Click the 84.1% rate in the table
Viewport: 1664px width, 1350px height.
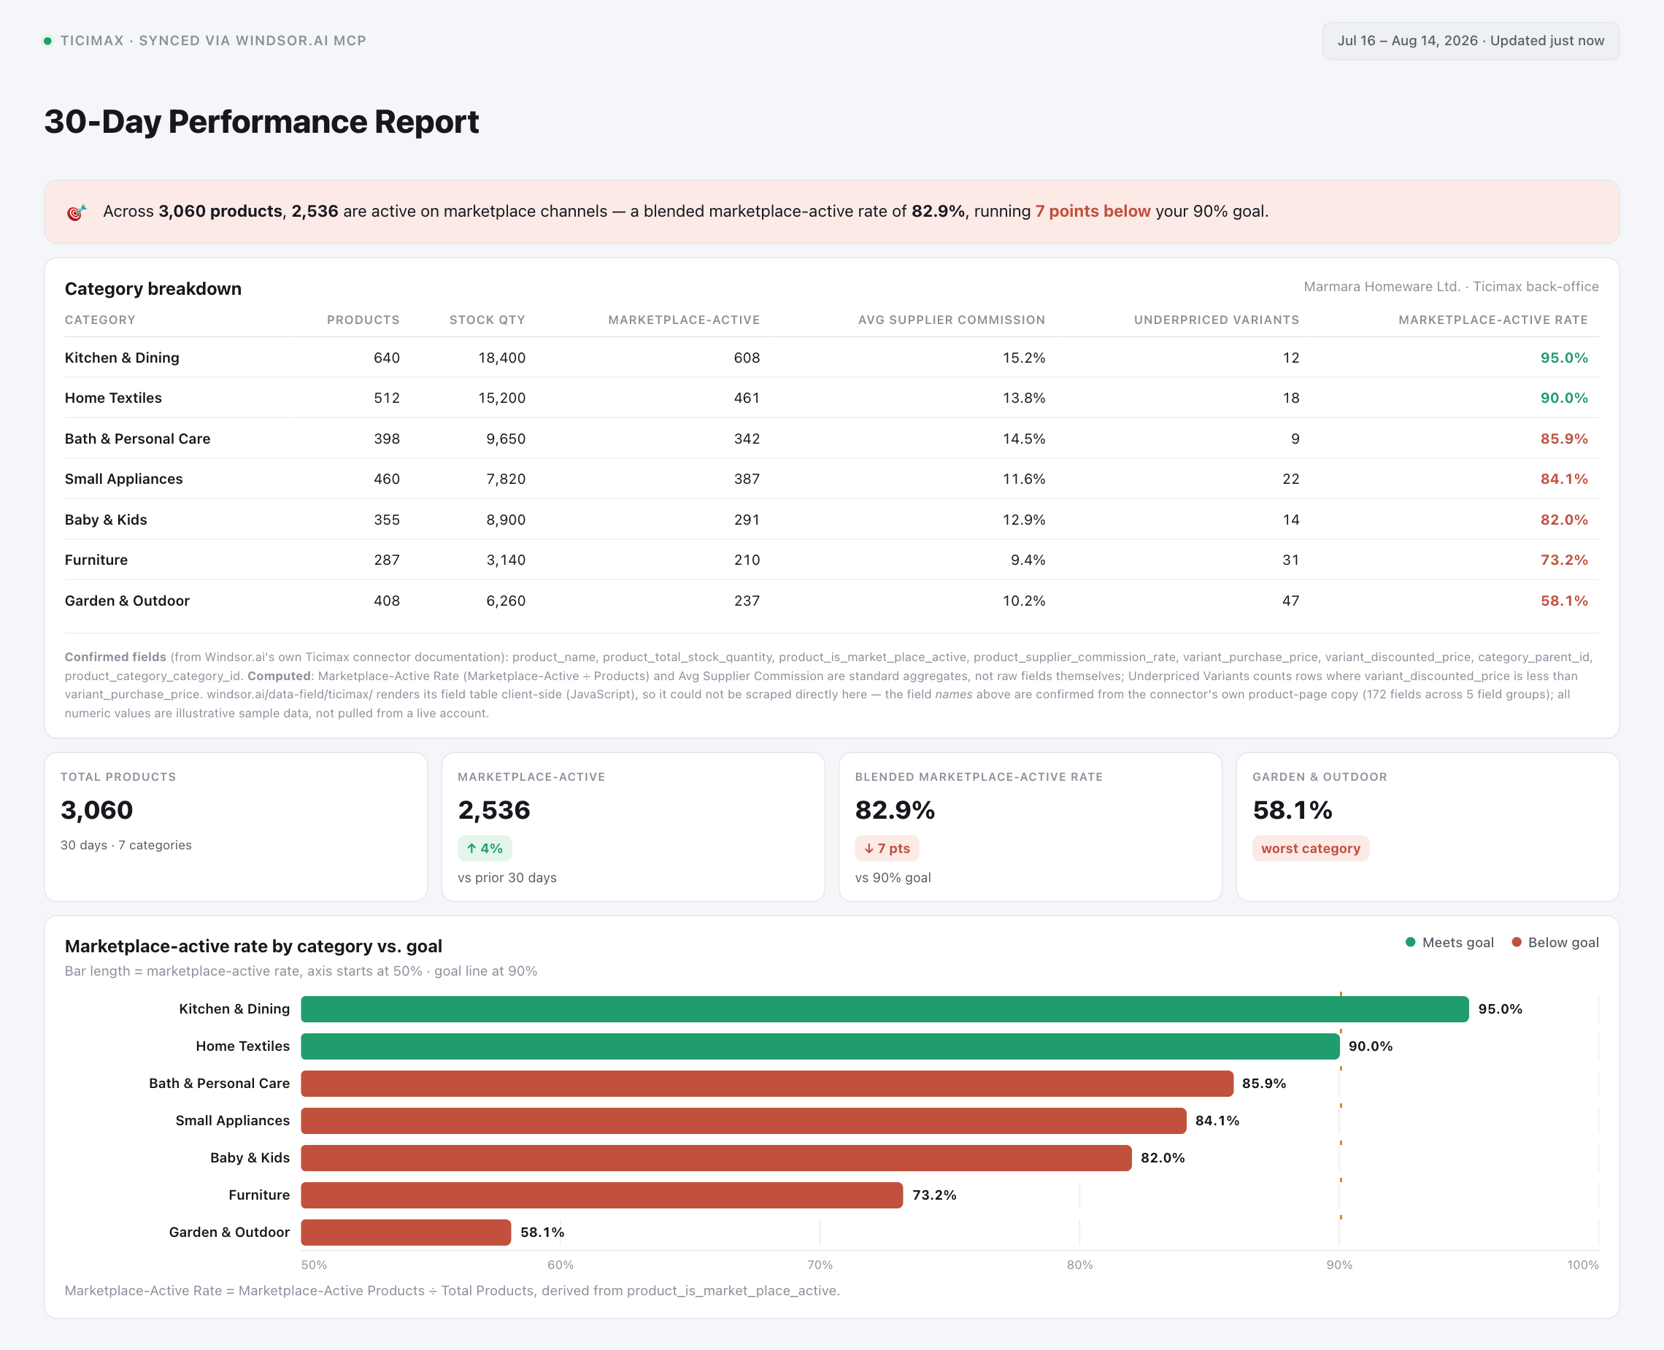[x=1564, y=479]
